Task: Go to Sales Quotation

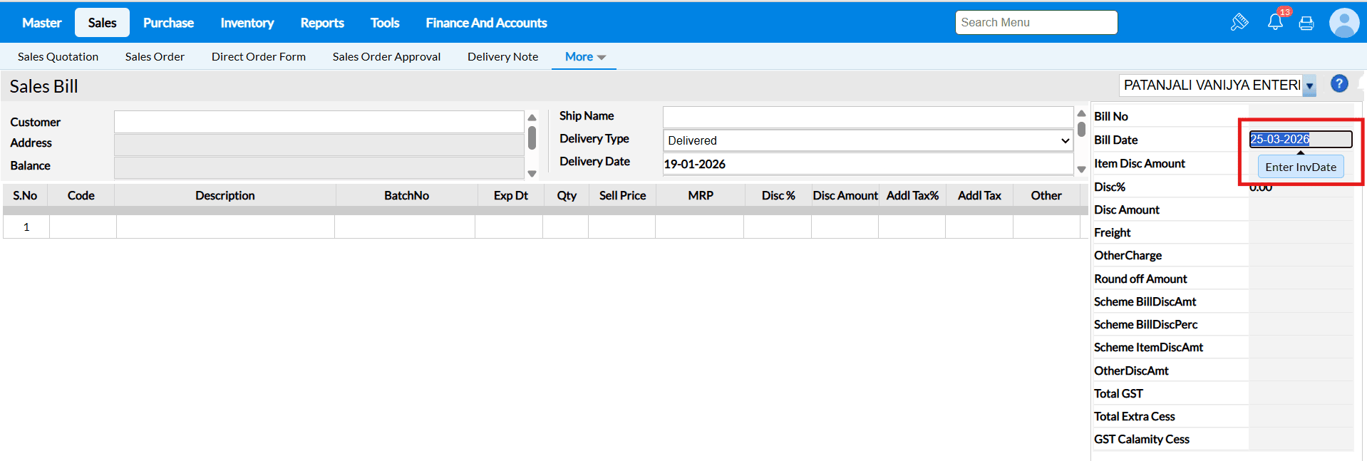Action: 58,57
